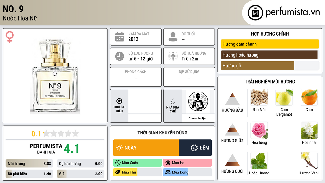Click the Đêm dark time bar
Screen dimensions: 325x183
[195, 148]
